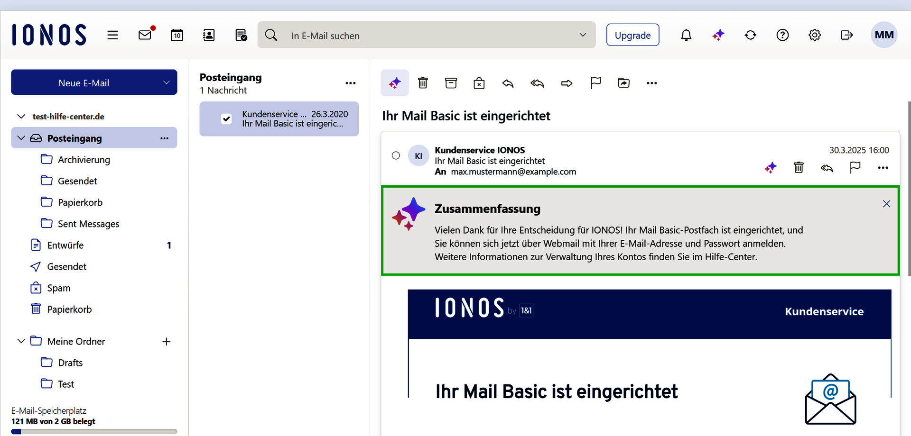Uncheck the Kundenservice email checkbox
Image resolution: width=911 pixels, height=436 pixels.
[227, 119]
